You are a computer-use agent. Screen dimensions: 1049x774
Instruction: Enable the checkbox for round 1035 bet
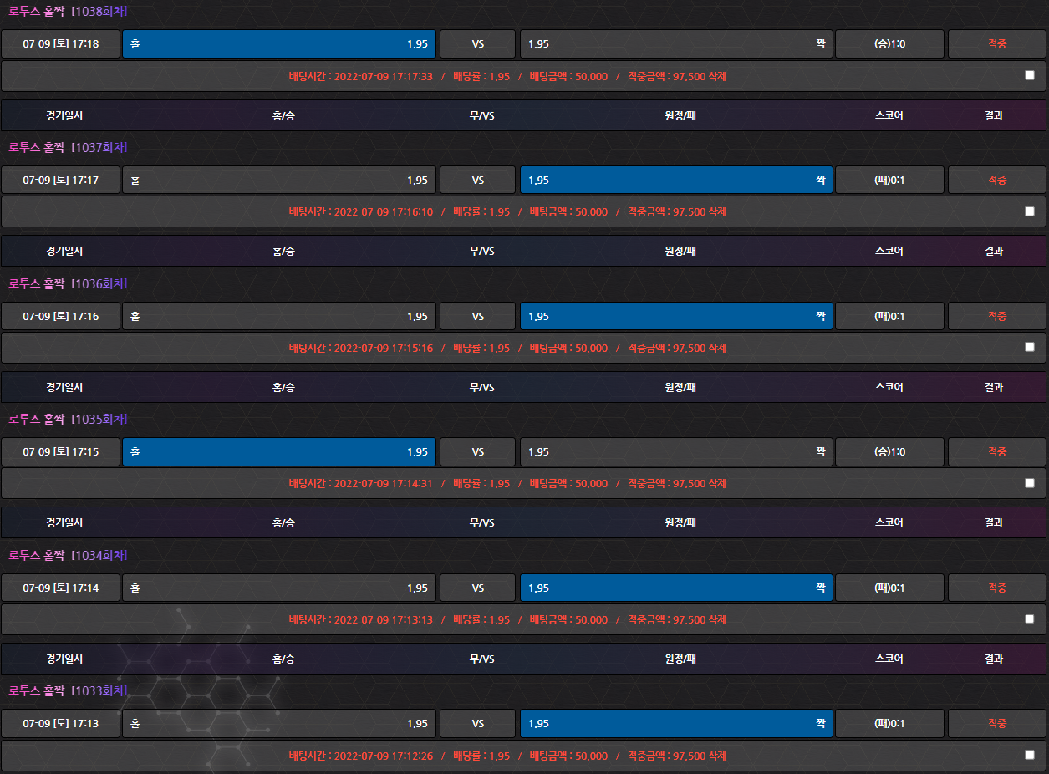[1029, 483]
